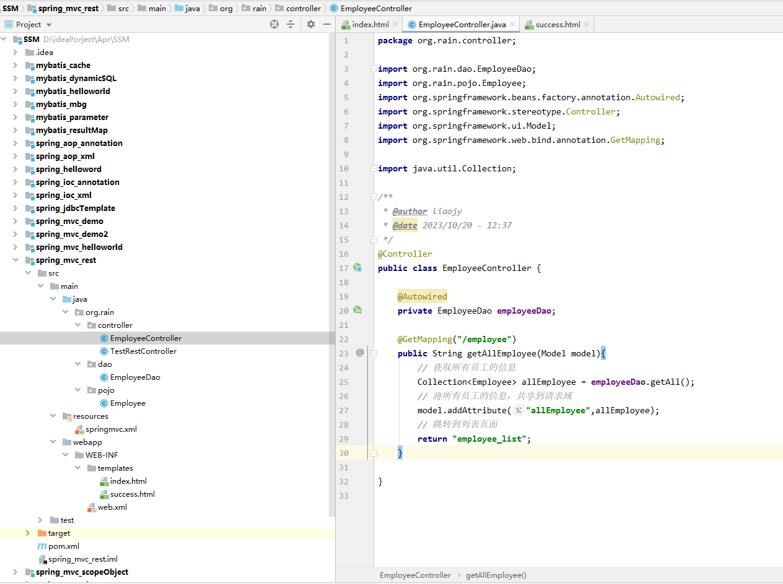Click the web.xml file icon
Image resolution: width=783 pixels, height=584 pixels.
click(92, 507)
